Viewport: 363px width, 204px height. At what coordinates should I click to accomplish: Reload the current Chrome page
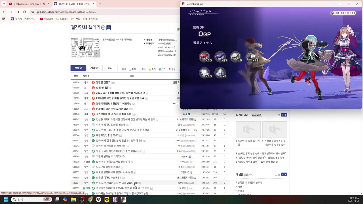[18, 12]
